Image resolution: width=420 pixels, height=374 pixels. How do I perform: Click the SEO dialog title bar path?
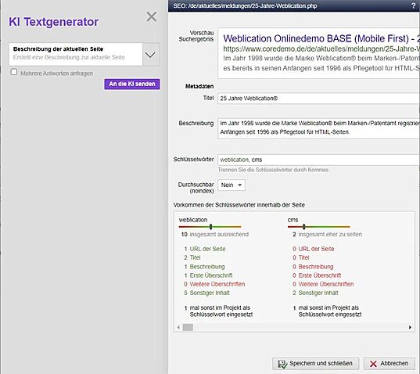[x=245, y=6]
